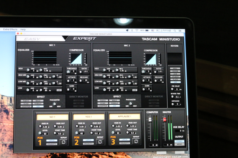
Task: Click the battery status icon
Action: [x=147, y=30]
